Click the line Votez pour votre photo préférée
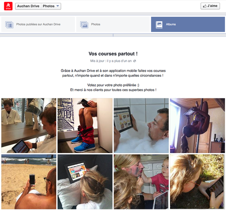Image resolution: width=226 pixels, height=210 pixels. coord(113,85)
